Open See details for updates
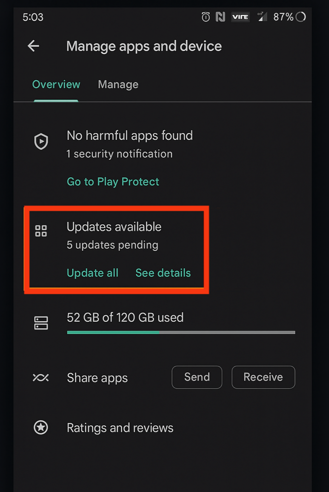Viewport: 329px width, 492px height. click(x=163, y=273)
